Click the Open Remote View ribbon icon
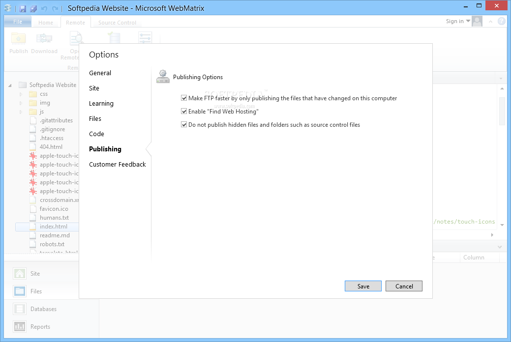 pos(76,38)
